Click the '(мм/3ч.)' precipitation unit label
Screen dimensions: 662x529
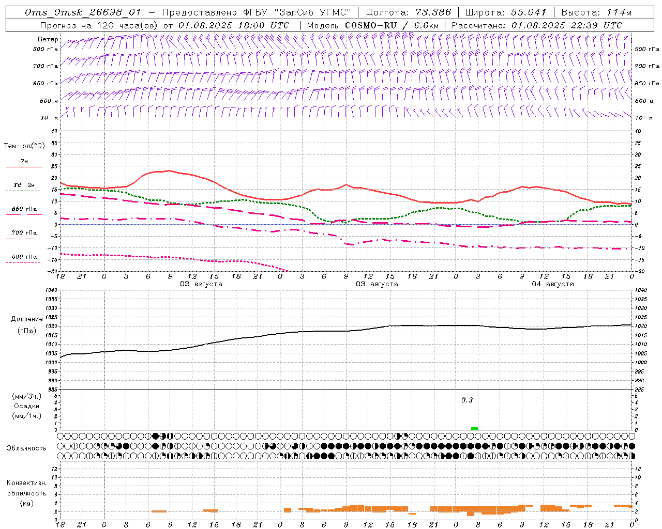[27, 397]
